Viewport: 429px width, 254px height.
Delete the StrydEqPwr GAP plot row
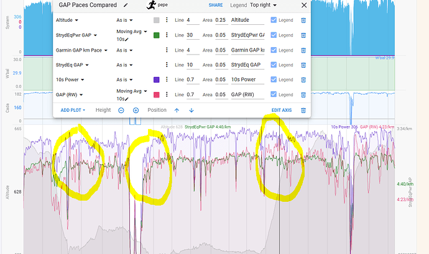[303, 35]
